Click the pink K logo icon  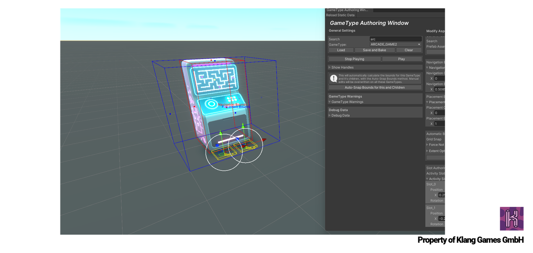point(511,218)
